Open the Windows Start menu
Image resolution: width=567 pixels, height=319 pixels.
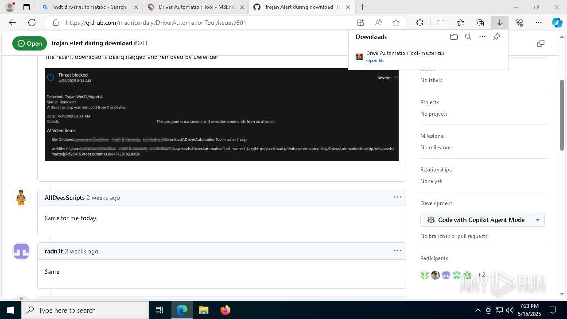pos(11,310)
